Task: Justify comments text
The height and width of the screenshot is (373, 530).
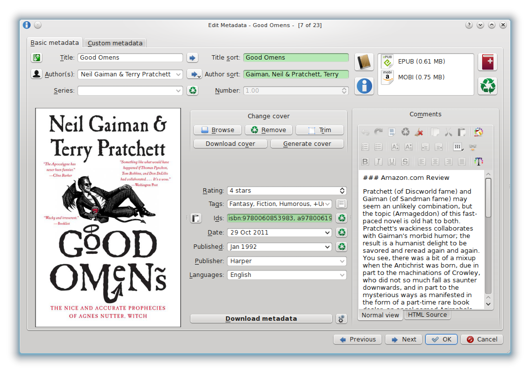Action: 462,162
